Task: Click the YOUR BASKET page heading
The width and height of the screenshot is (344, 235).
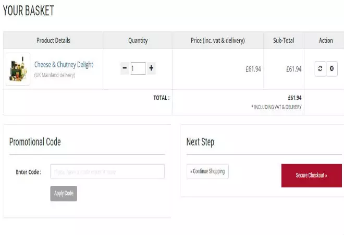Action: (29, 11)
